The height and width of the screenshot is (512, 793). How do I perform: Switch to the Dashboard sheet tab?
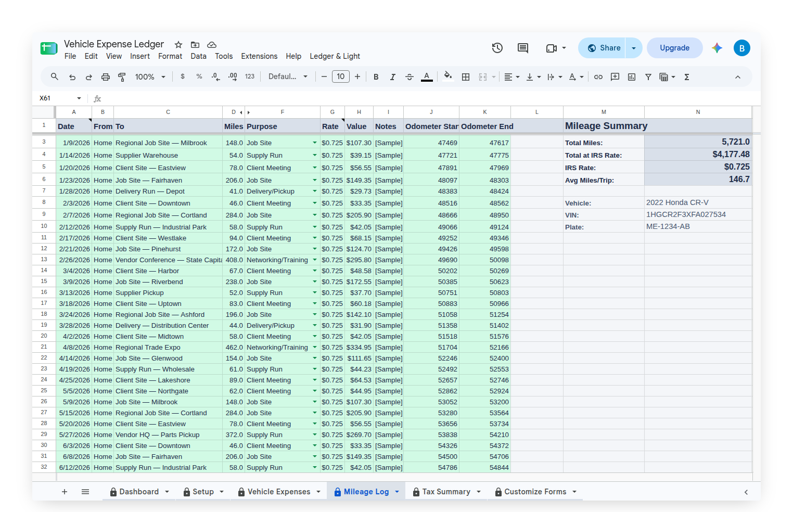(139, 492)
